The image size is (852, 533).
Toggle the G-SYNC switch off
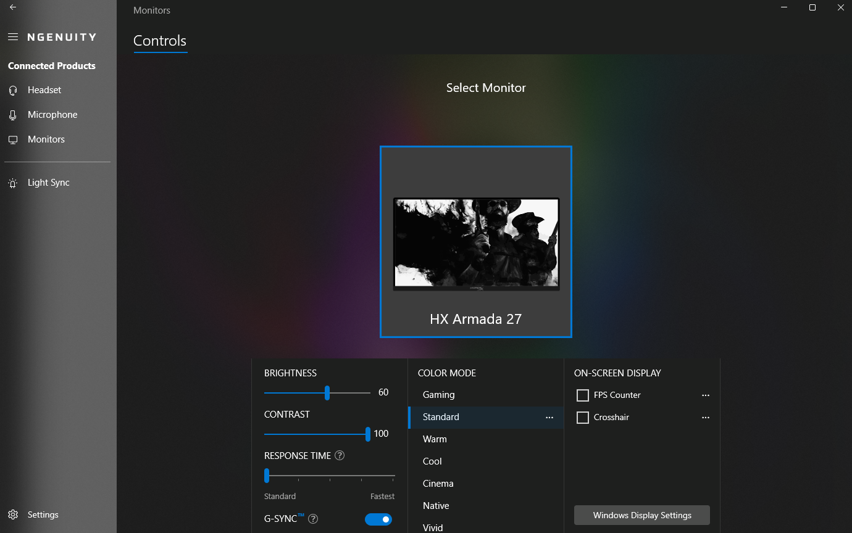(378, 519)
